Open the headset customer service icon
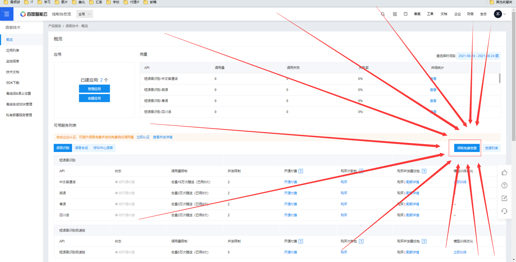This screenshot has height=262, width=516. [505, 211]
